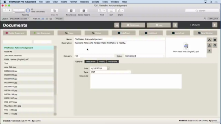Screen dimensions: 221x124
Task: Expand the Share dropdown arrow
Action: [x=122, y=11]
